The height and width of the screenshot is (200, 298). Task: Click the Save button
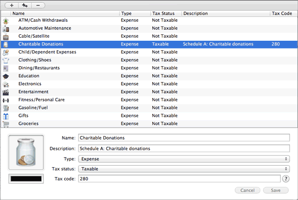pyautogui.click(x=276, y=190)
